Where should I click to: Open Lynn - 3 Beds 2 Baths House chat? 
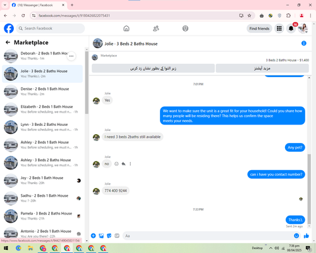click(x=42, y=127)
